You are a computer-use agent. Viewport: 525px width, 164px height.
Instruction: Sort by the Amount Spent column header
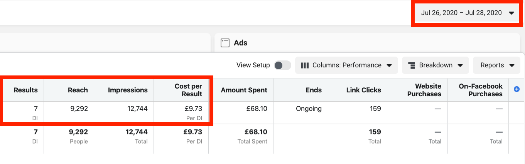[x=244, y=90]
